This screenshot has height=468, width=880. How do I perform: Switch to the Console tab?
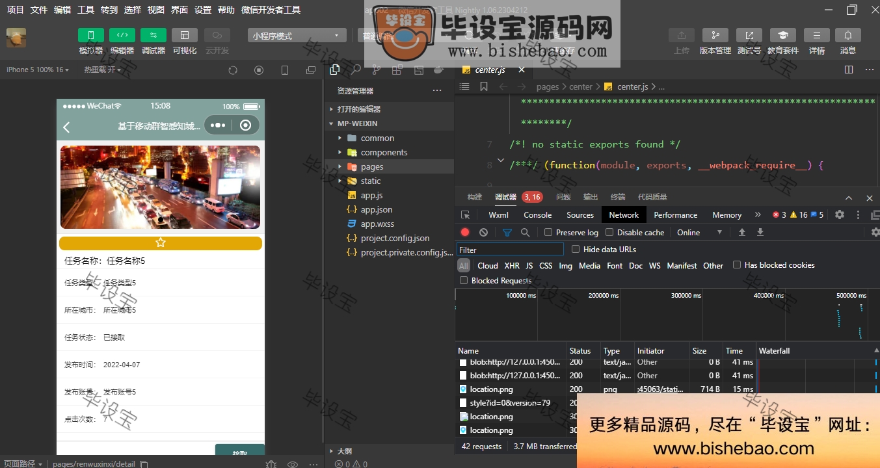pos(538,214)
